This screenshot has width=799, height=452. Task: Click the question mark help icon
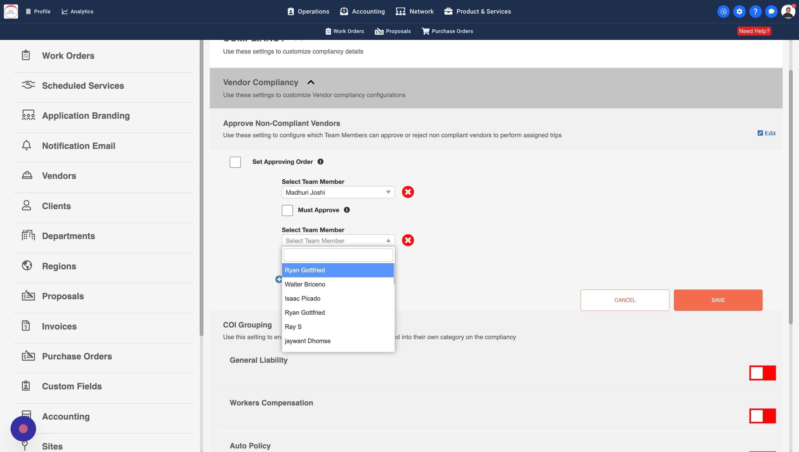[755, 11]
